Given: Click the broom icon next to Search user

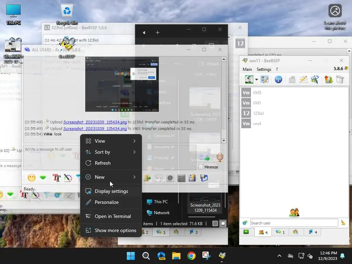Looking at the screenshot, I should [x=343, y=222].
